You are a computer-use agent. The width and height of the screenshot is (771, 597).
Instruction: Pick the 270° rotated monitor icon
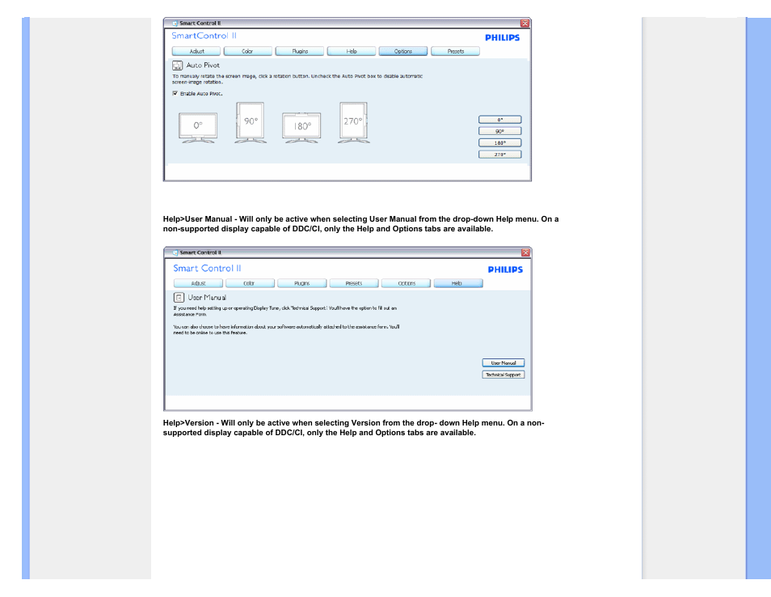(353, 122)
